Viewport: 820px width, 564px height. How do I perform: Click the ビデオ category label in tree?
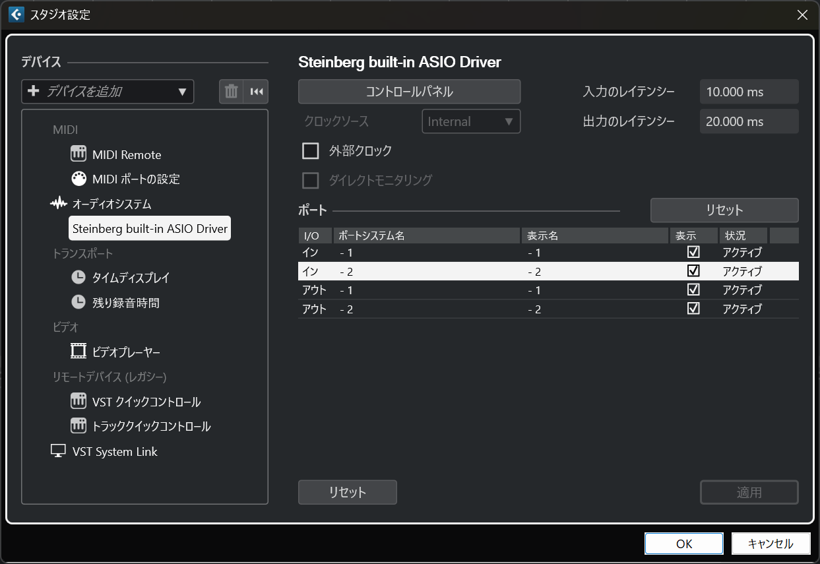coord(66,327)
